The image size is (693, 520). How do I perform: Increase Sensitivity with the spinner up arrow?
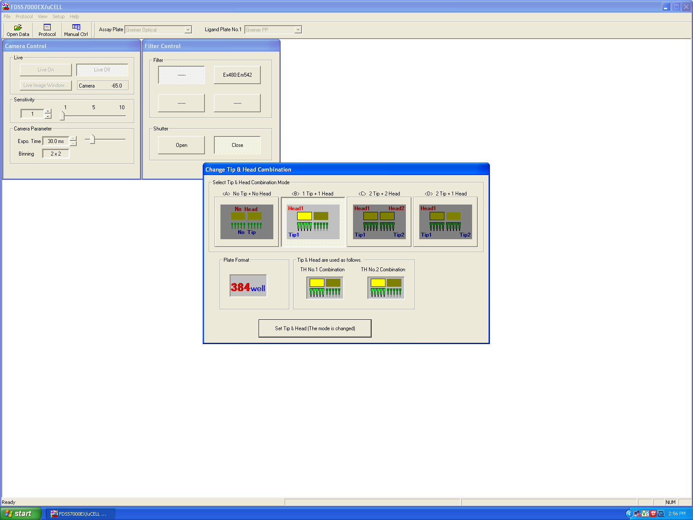[x=48, y=111]
